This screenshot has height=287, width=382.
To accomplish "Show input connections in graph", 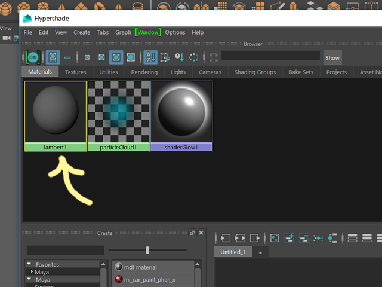I will pos(226,238).
